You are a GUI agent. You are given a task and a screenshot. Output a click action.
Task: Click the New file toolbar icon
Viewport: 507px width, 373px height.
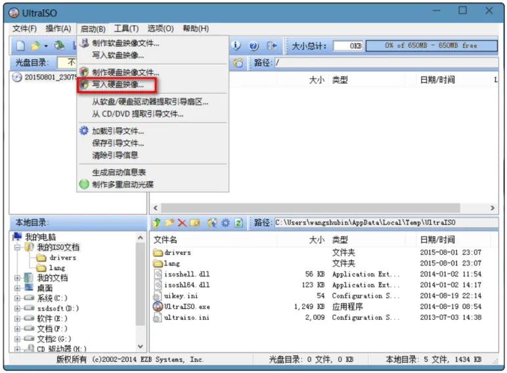pyautogui.click(x=20, y=46)
